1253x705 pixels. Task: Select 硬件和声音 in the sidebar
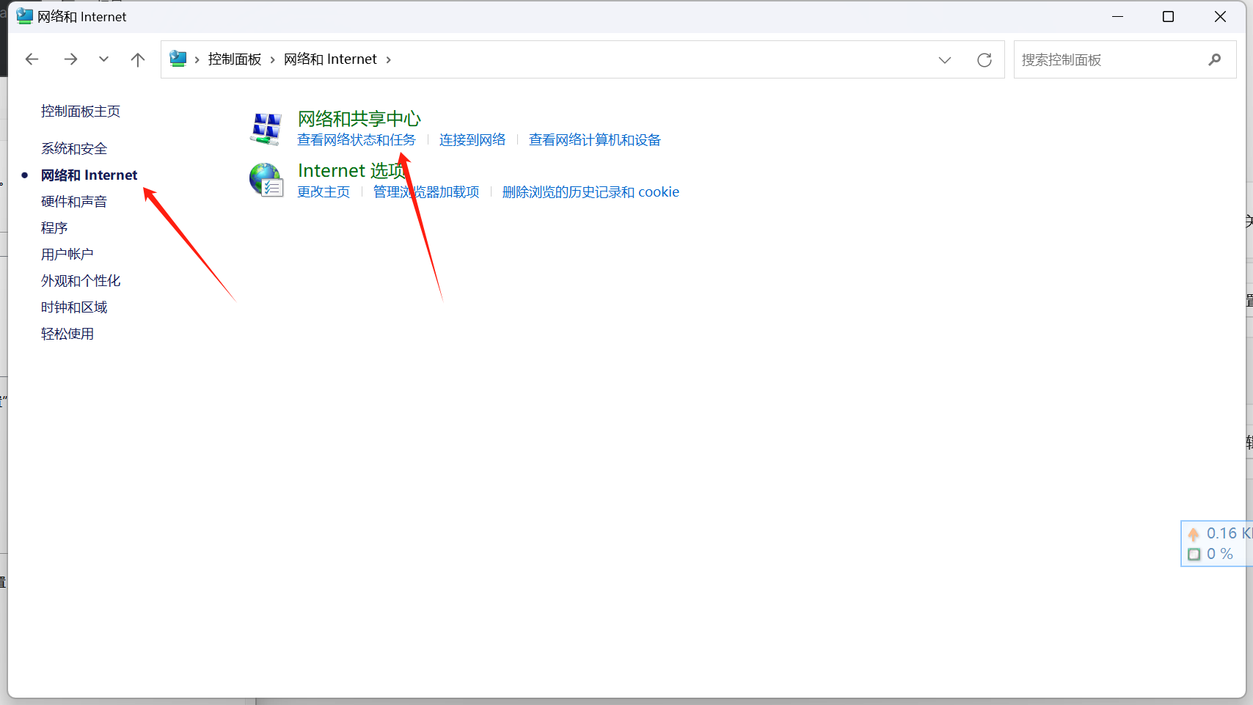(74, 202)
